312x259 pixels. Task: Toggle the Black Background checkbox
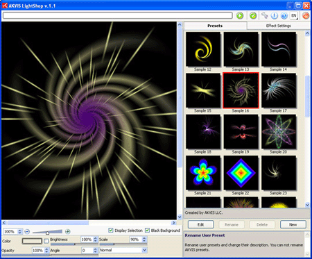(x=147, y=231)
